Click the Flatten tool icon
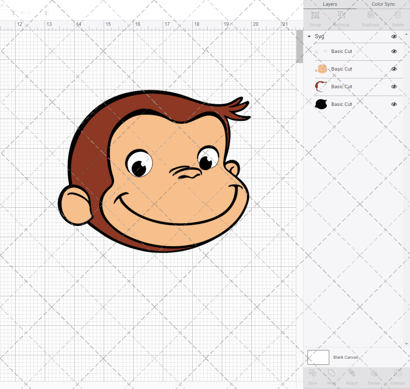 click(374, 373)
